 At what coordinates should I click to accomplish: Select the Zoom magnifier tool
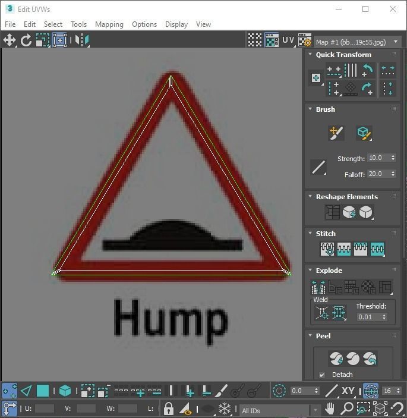(x=347, y=408)
